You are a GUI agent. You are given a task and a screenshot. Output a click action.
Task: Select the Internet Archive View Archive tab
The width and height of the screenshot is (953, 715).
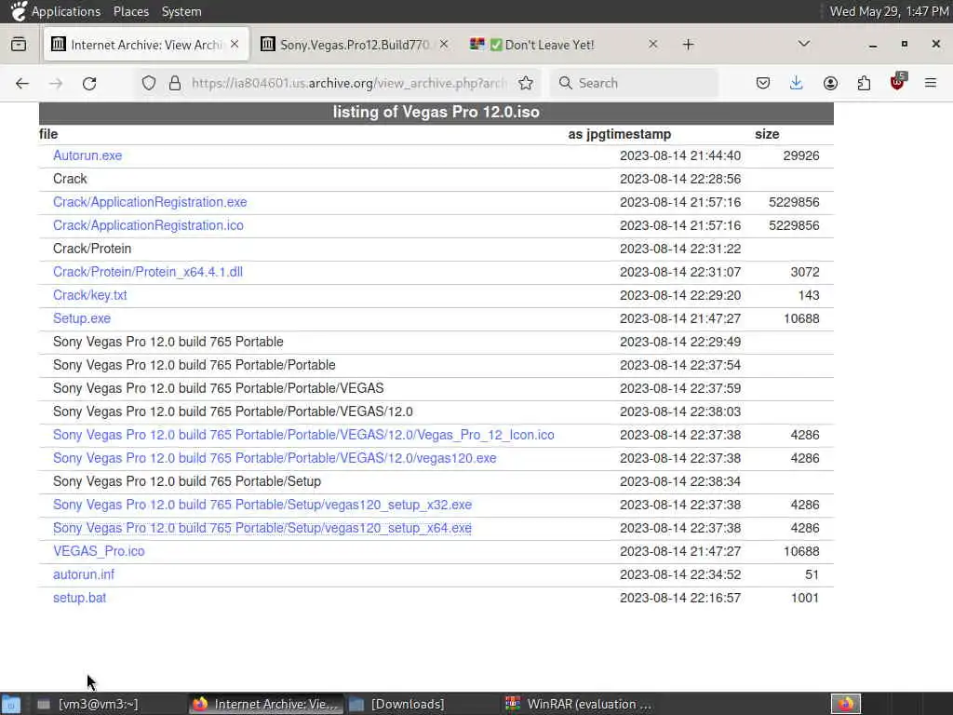146,45
